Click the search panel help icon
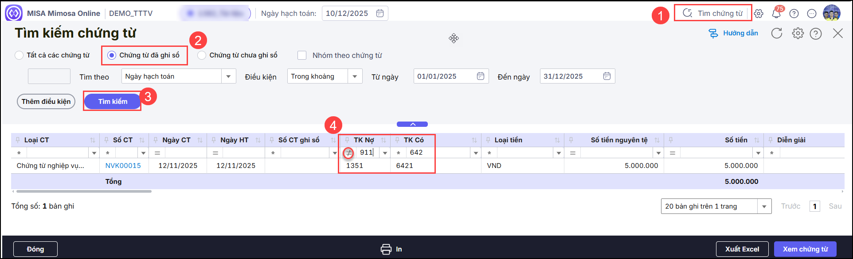This screenshot has width=853, height=259. (x=816, y=34)
